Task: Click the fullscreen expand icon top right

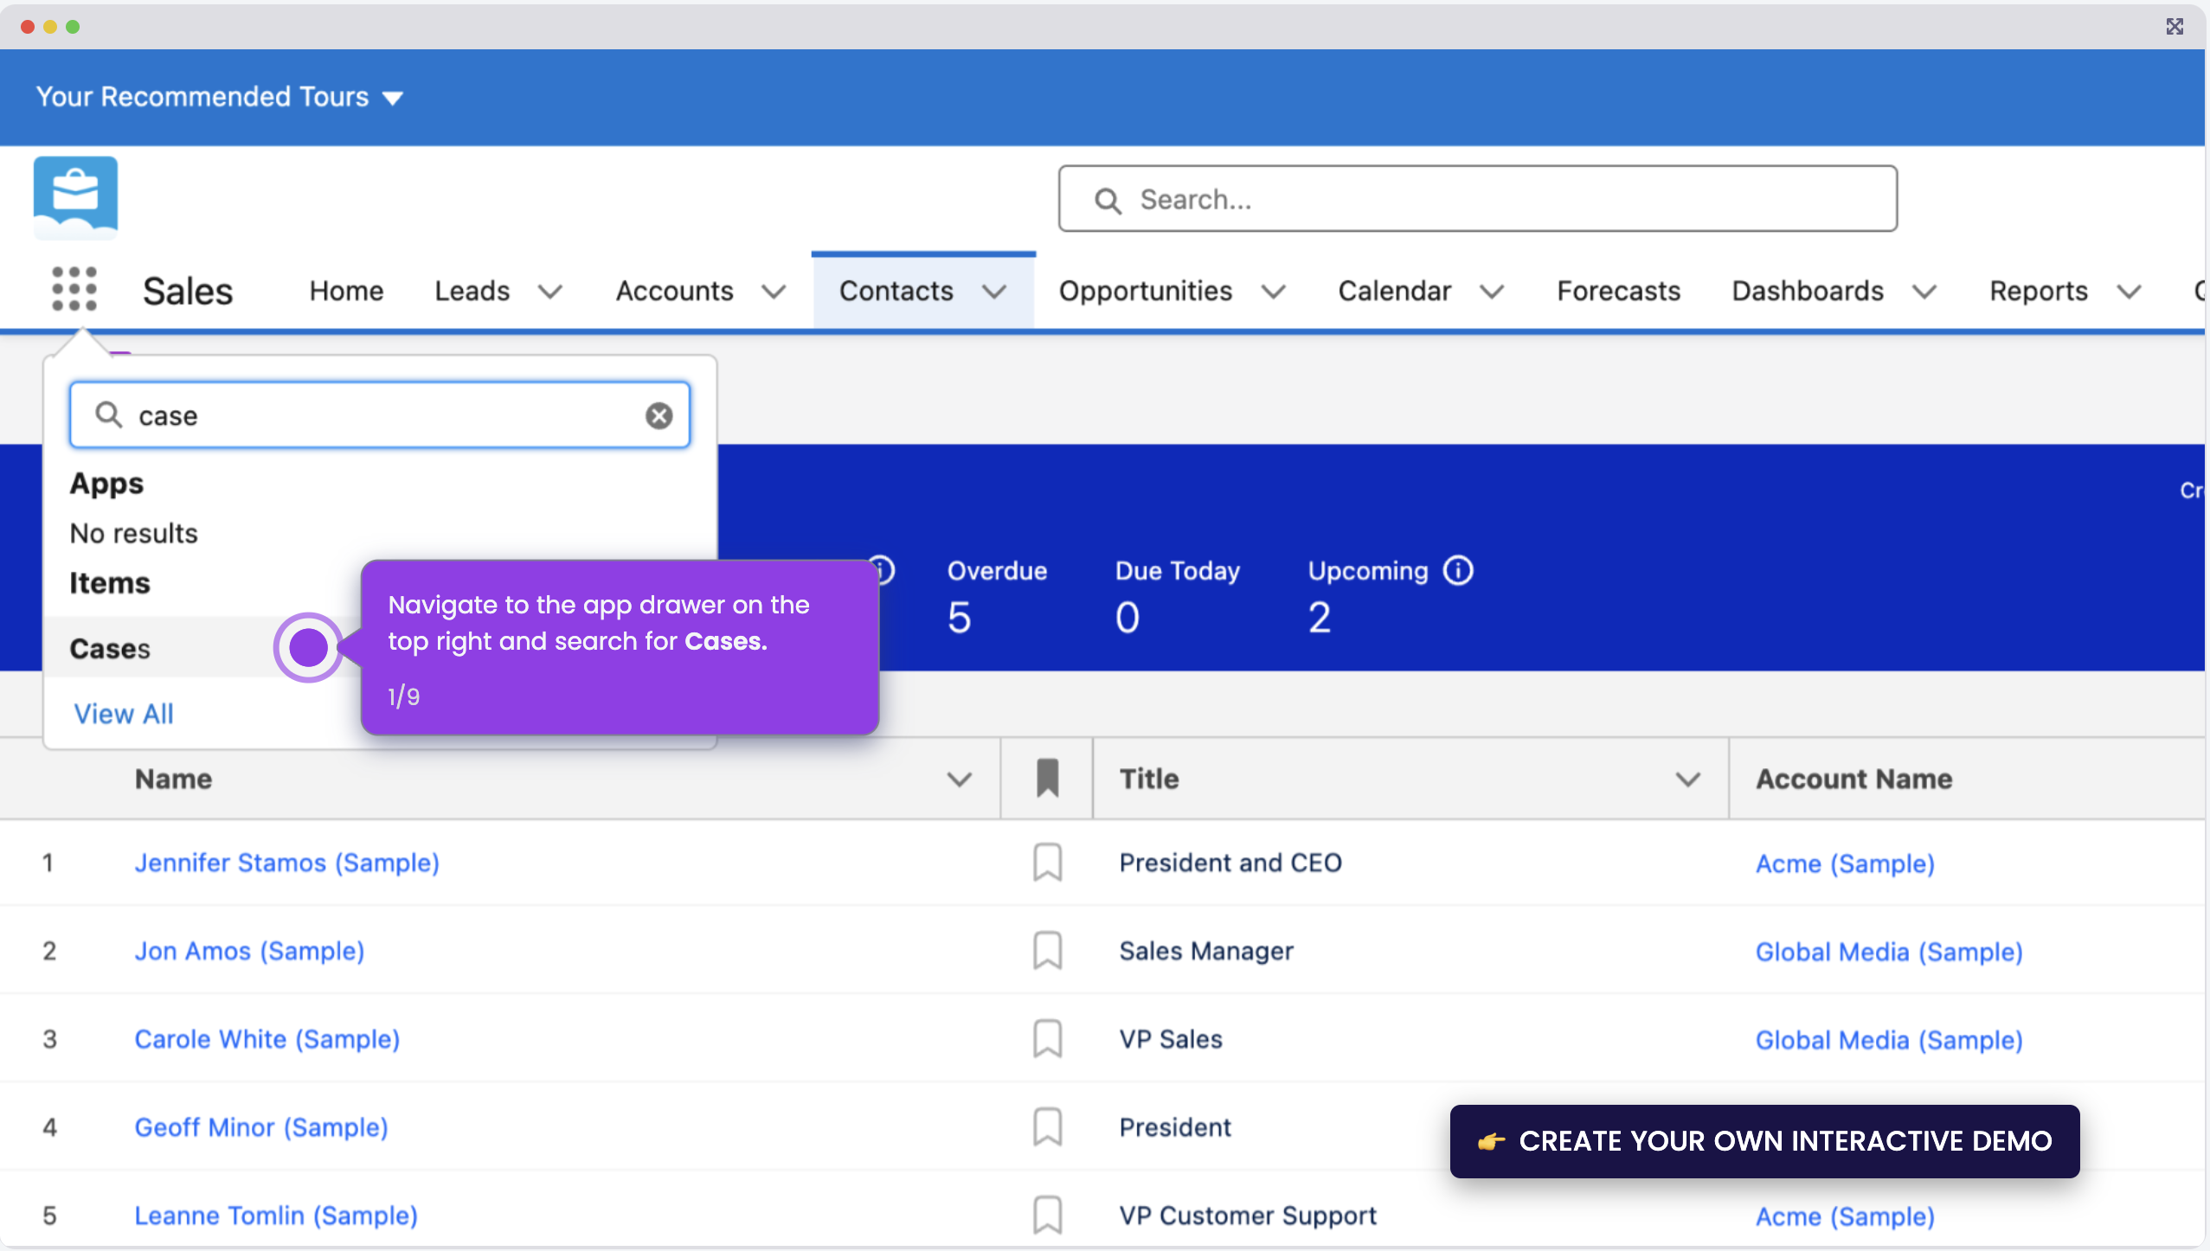Action: click(2175, 26)
